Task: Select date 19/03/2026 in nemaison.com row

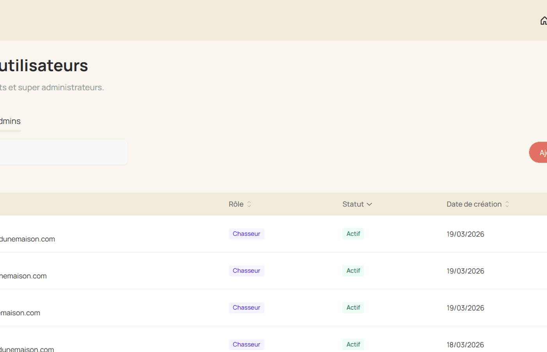Action: tap(465, 271)
